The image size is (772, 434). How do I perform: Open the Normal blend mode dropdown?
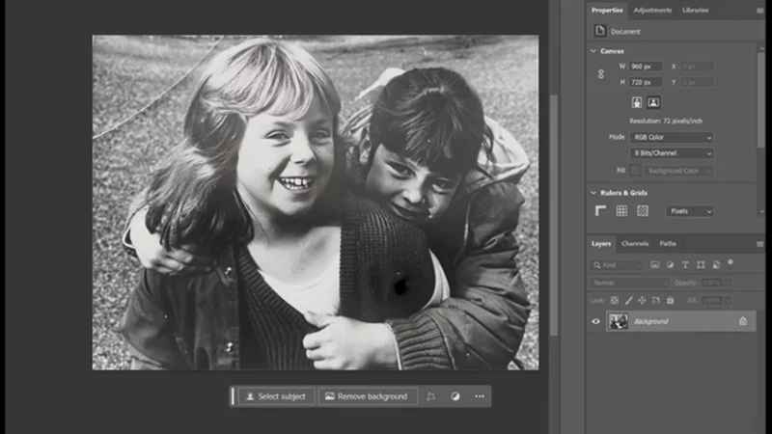[x=629, y=283]
